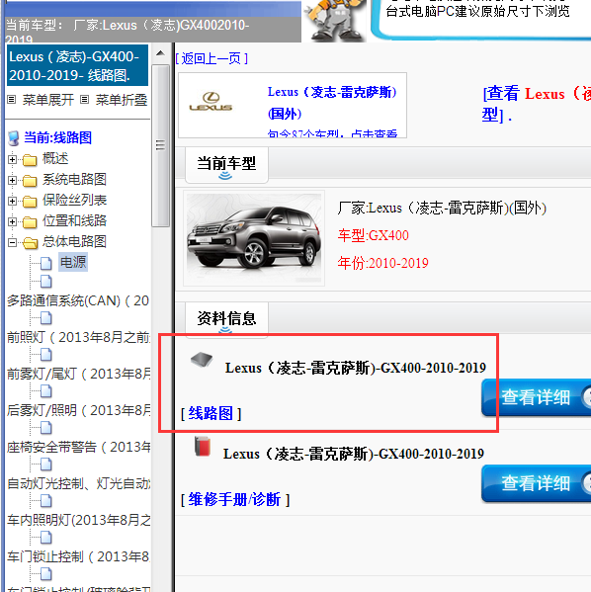Click the icon before 菜单折叠
Screen dimensions: 591x592
85,100
